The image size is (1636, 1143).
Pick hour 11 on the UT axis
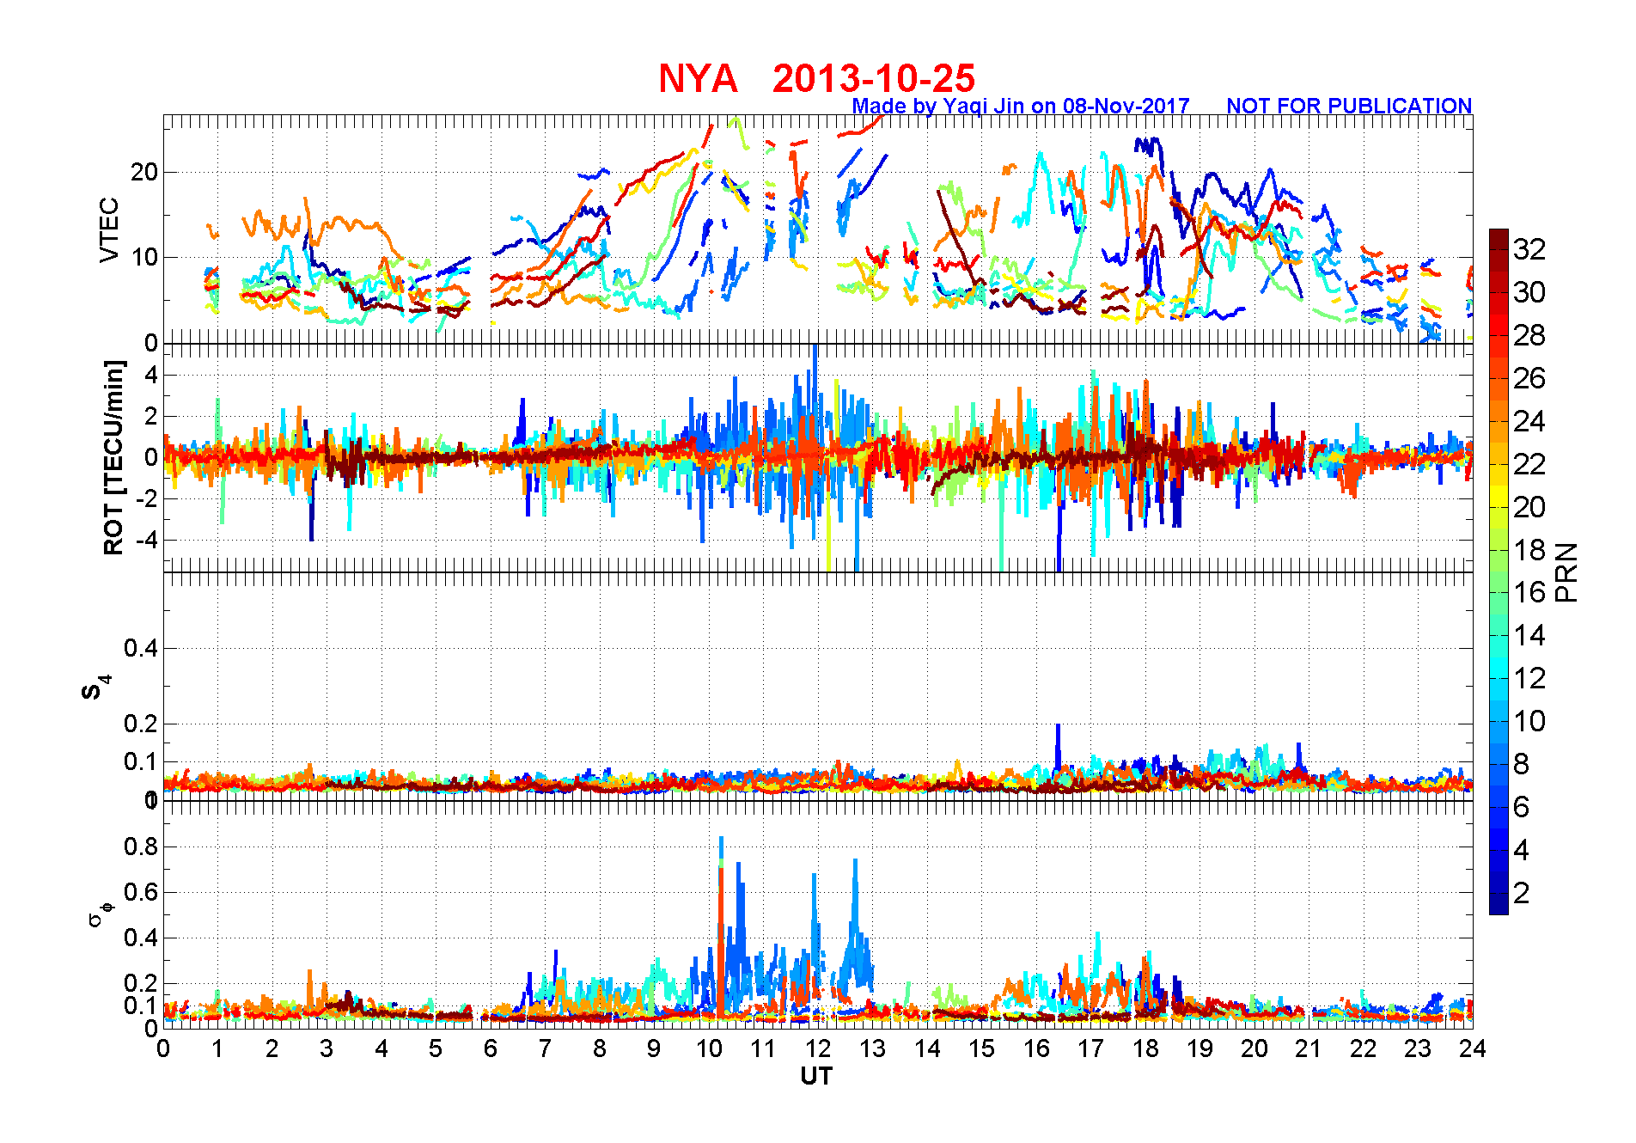pos(763,1048)
